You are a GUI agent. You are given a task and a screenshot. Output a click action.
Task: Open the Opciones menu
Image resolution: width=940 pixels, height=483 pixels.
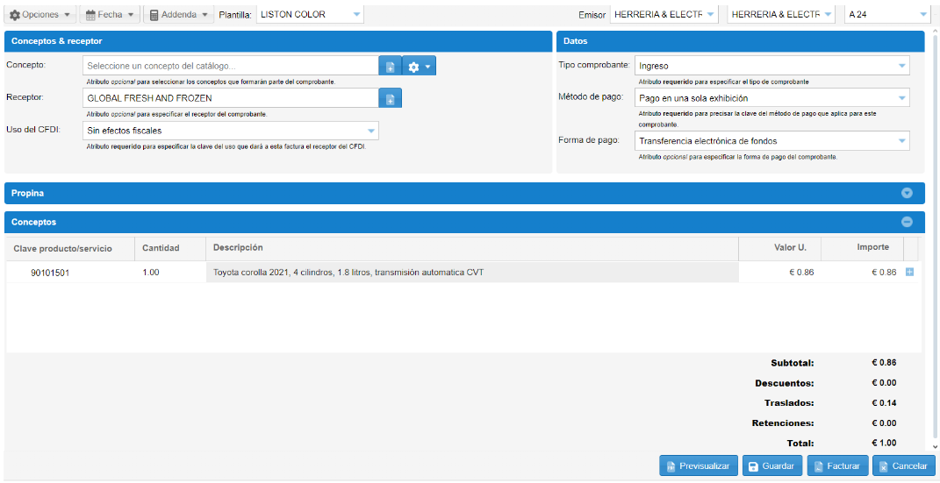pos(40,15)
